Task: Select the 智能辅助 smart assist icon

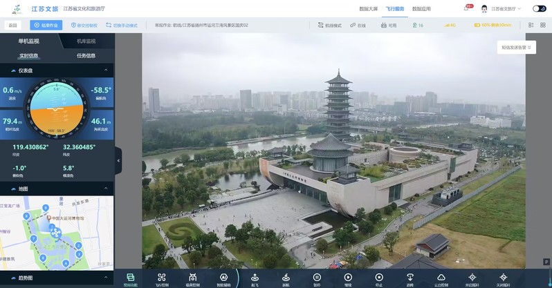Action: [223, 278]
